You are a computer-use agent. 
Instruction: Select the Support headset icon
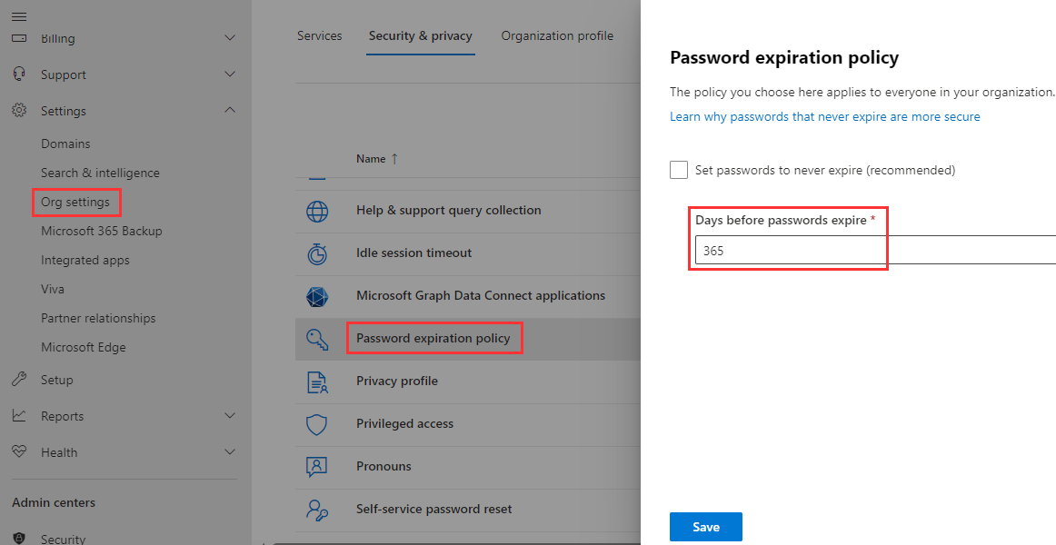(20, 74)
